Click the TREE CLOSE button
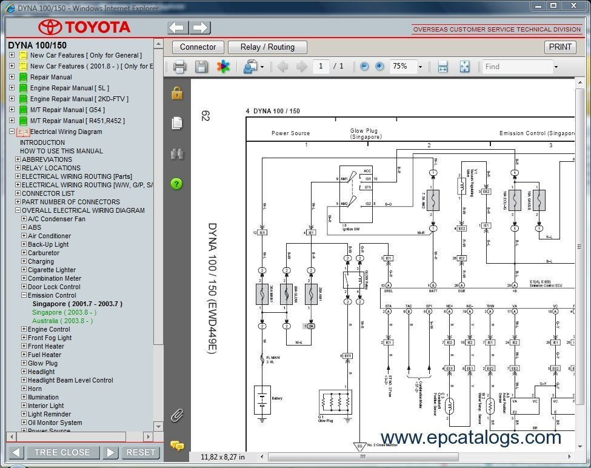Screen dimensions: 591x468 62,452
